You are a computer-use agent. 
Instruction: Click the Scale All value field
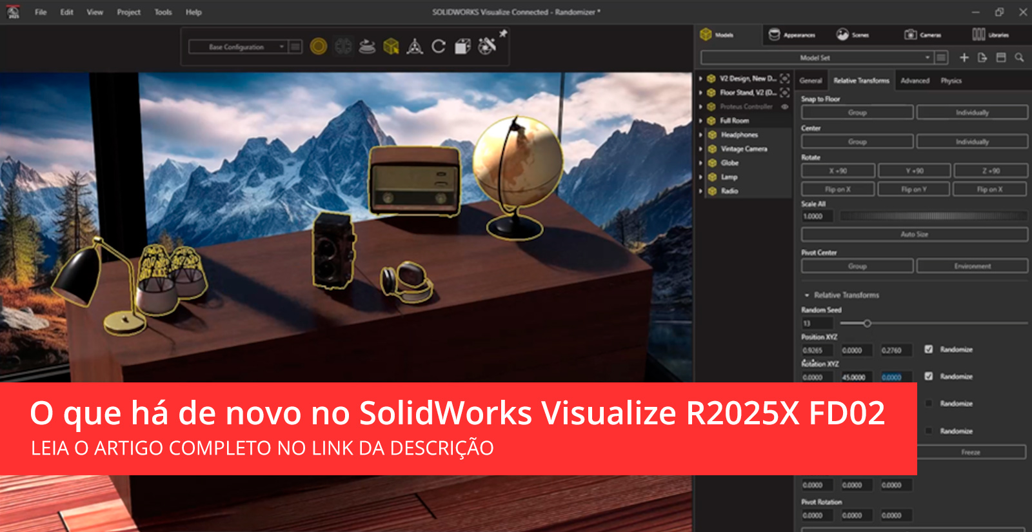[x=817, y=217]
